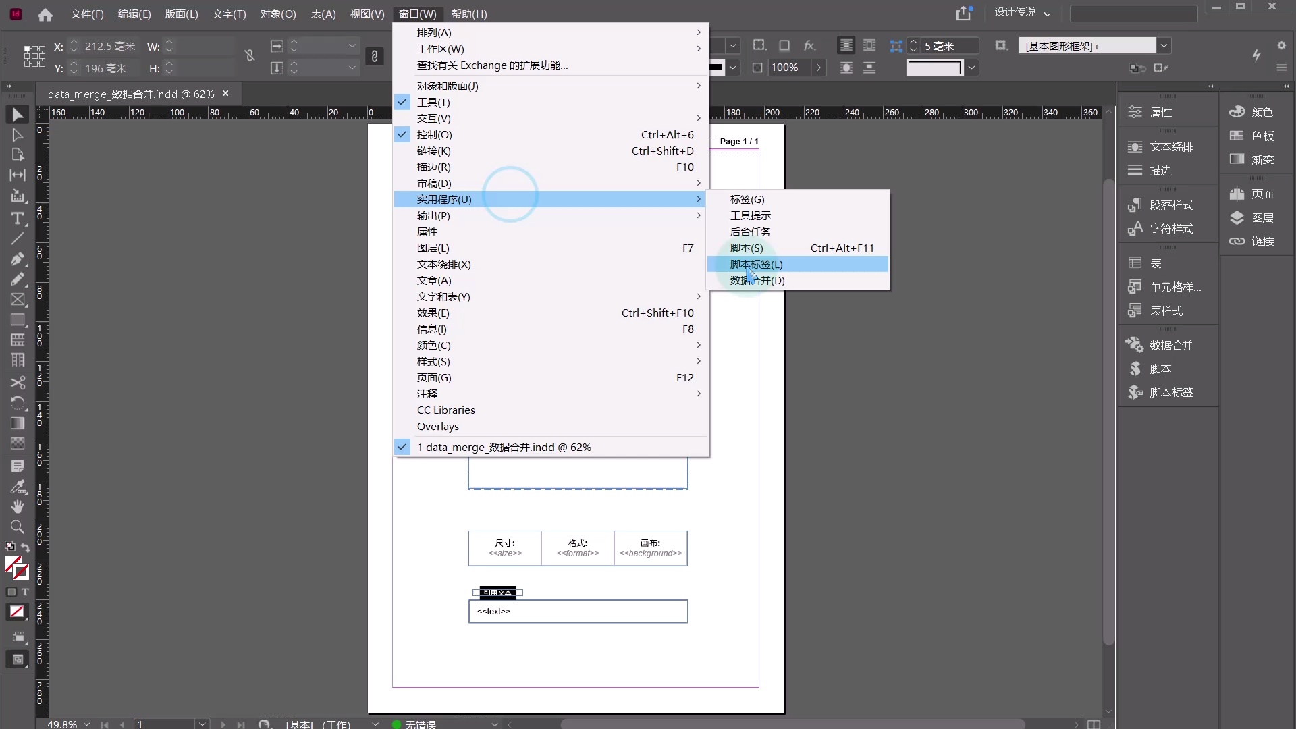Open the opacity 100% flyout arrow
The width and height of the screenshot is (1296, 729).
pyautogui.click(x=818, y=67)
